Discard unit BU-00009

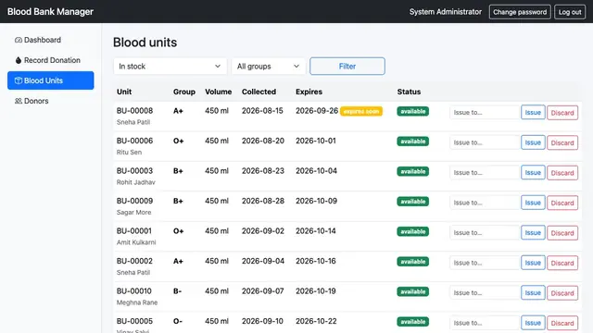[562, 203]
